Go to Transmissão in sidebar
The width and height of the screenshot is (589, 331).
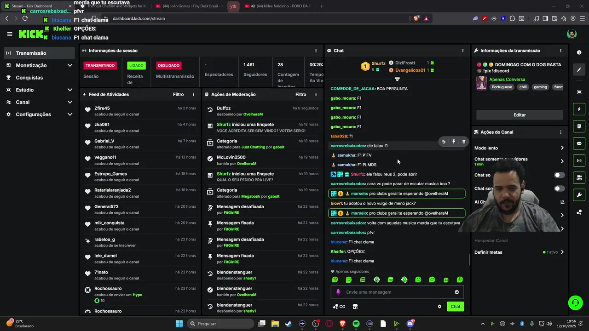pos(39,53)
